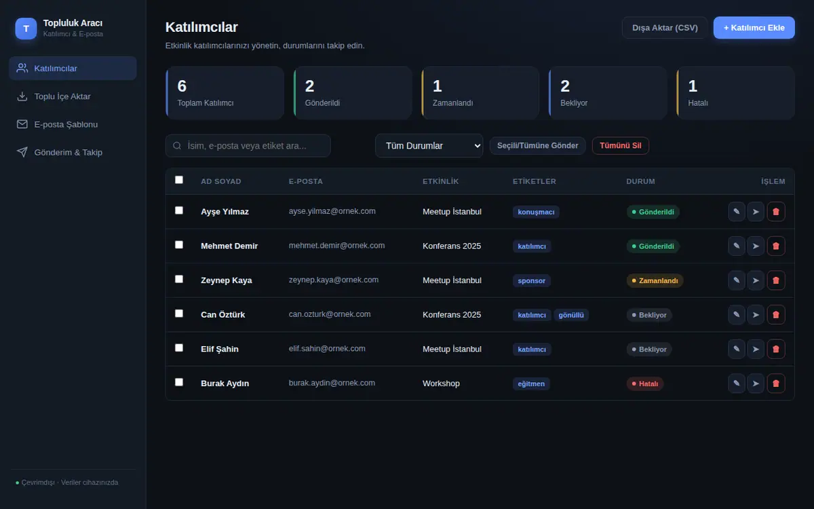Toggle the select-all checkbox in table header
Screen dimensions: 814x509
tap(179, 180)
